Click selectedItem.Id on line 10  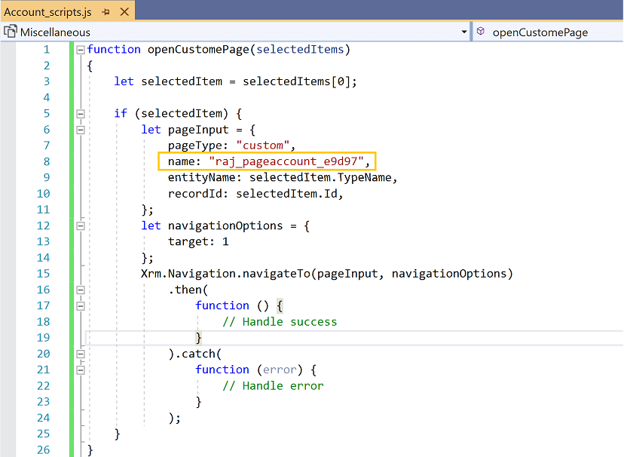point(287,194)
